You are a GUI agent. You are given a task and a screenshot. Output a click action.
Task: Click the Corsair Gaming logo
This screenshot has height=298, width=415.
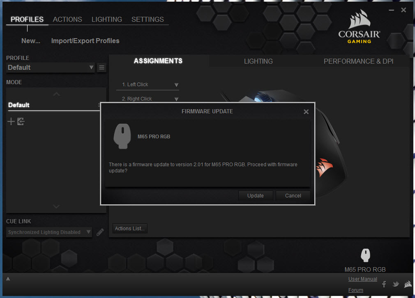click(359, 27)
